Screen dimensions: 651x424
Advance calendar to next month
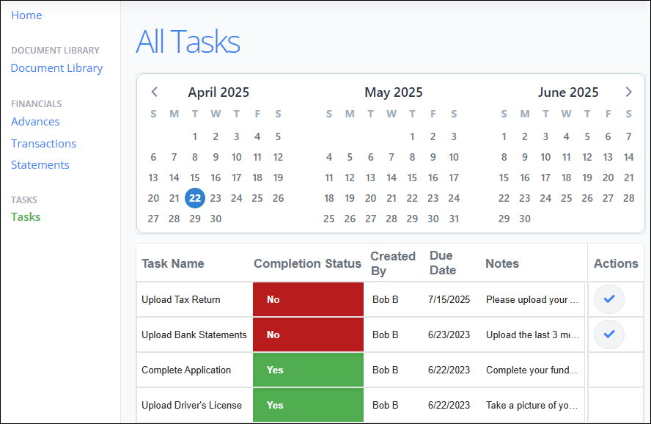tap(628, 92)
